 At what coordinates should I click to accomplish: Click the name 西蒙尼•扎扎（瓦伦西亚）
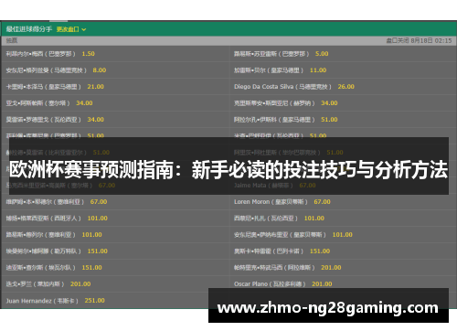[x=266, y=219]
